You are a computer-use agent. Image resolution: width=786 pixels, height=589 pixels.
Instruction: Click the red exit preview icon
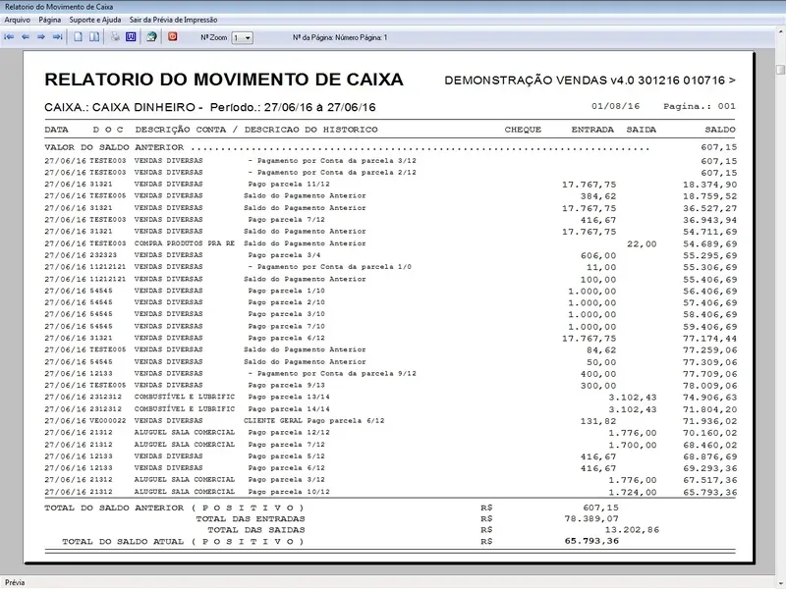[x=173, y=37]
